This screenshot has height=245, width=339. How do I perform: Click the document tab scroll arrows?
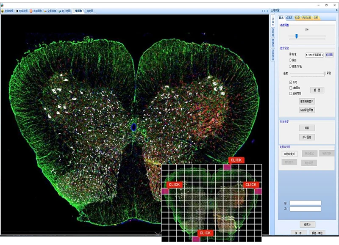pos(263,11)
